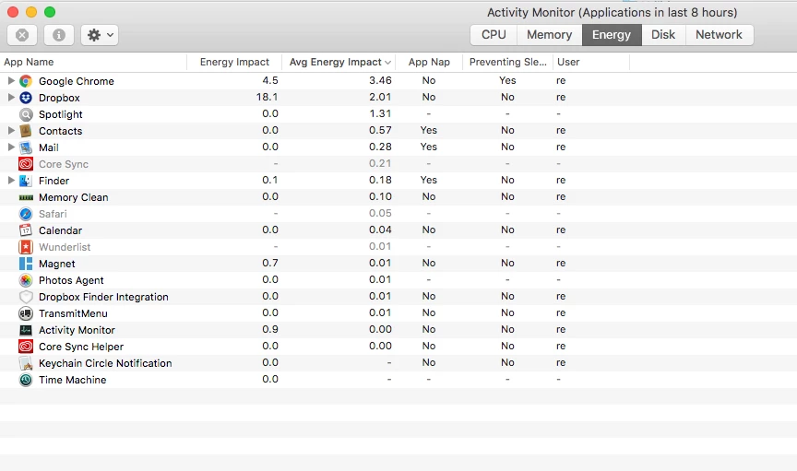Quit the selected process with the X button
This screenshot has height=471, width=797.
pyautogui.click(x=22, y=35)
